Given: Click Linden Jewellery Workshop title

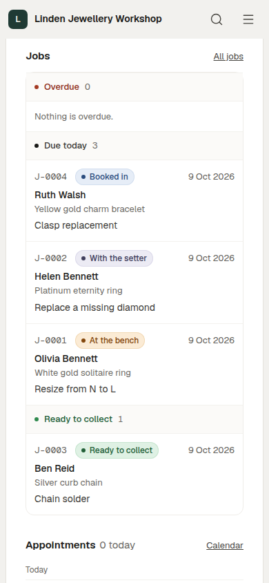Looking at the screenshot, I should click(98, 19).
